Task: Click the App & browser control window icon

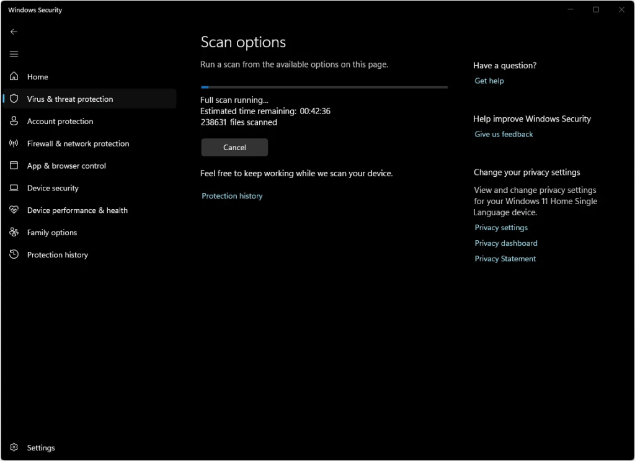Action: pos(14,166)
